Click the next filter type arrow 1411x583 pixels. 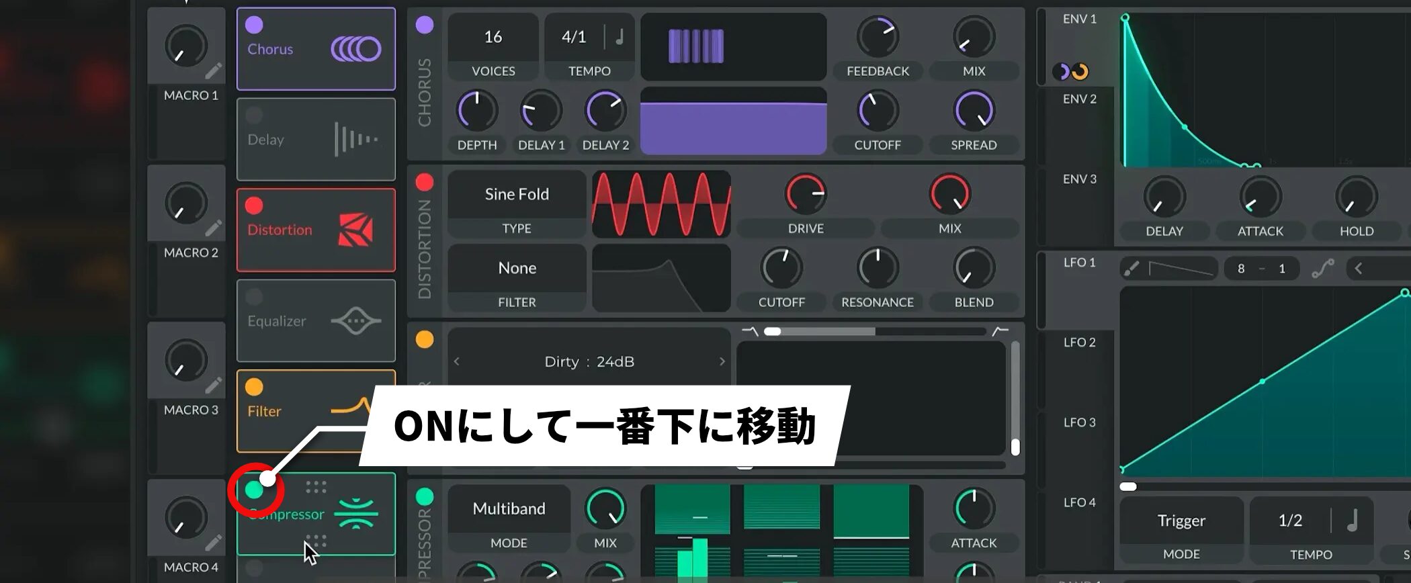(722, 362)
